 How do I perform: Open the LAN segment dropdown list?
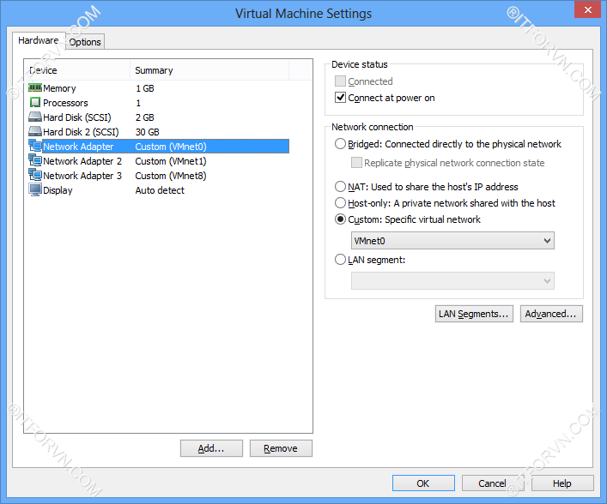click(452, 281)
